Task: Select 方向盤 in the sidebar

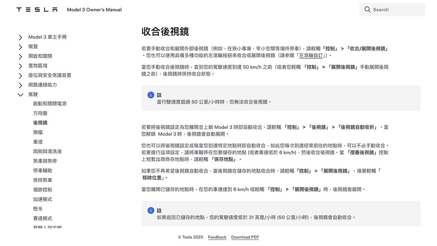Action: [40, 113]
